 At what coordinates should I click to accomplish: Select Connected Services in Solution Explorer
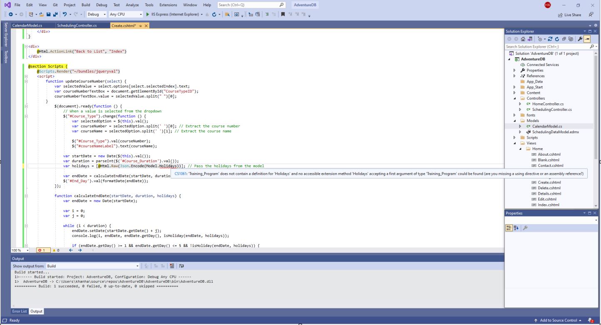[x=539, y=65]
